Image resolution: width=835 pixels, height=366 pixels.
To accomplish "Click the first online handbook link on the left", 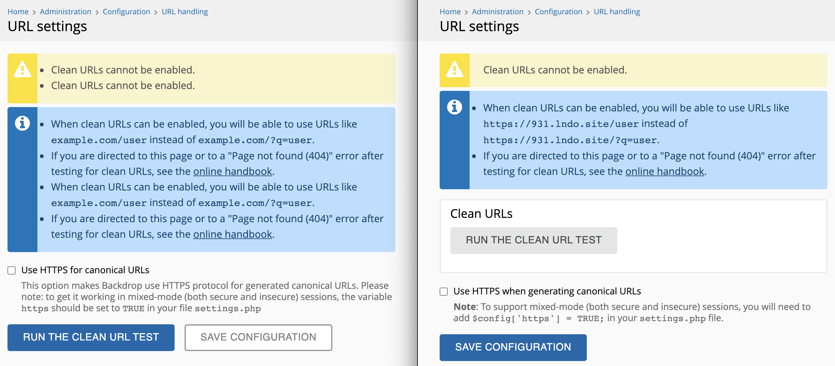I will 233,171.
